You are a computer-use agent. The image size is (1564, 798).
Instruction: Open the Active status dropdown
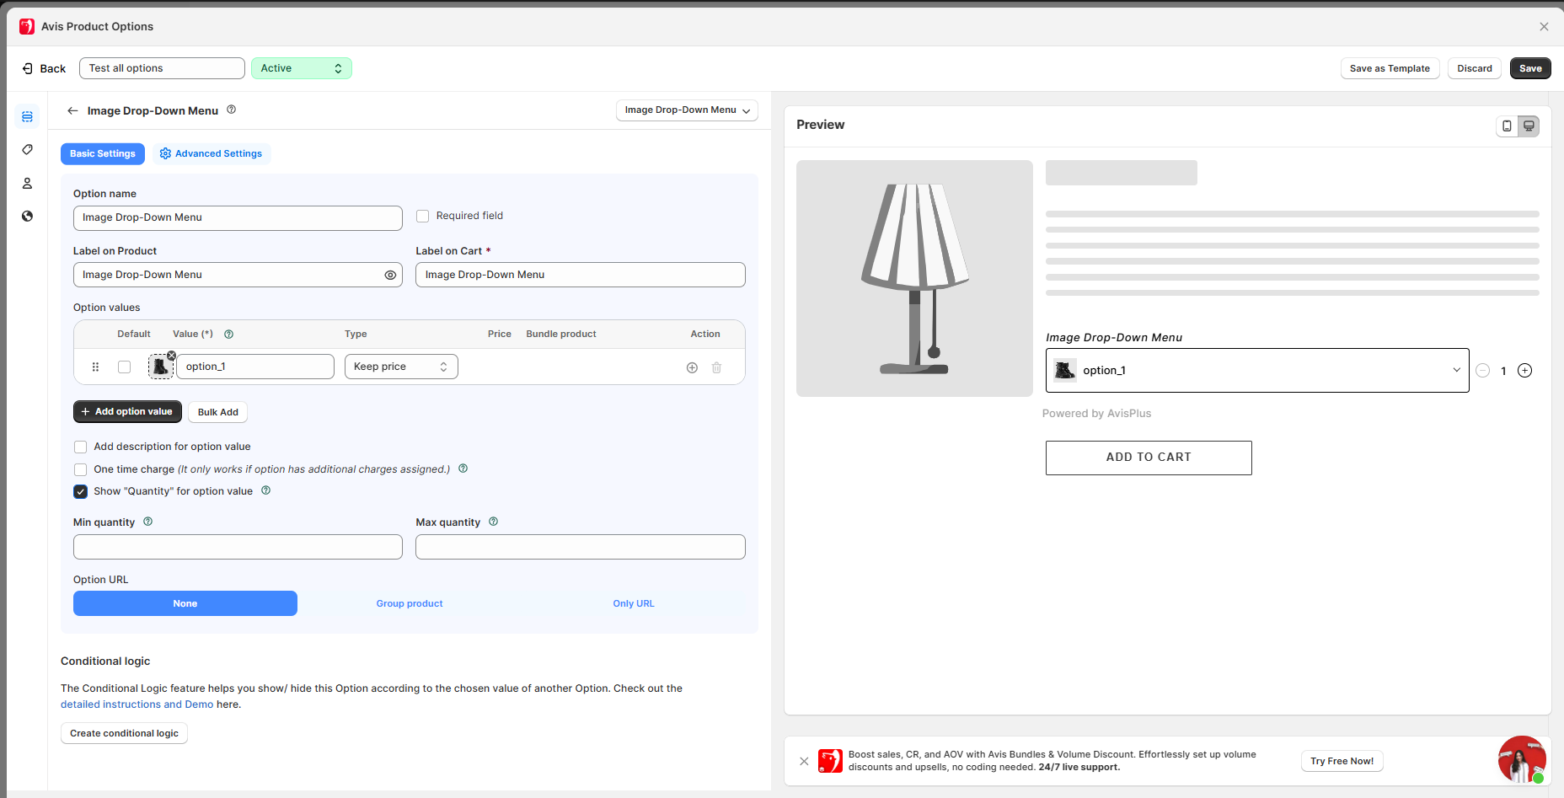pyautogui.click(x=301, y=68)
